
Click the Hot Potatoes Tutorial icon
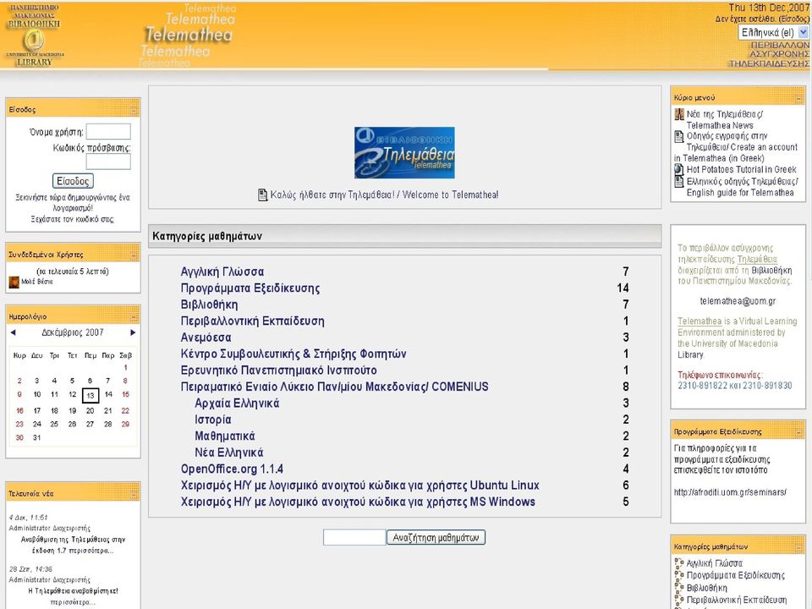click(x=679, y=169)
